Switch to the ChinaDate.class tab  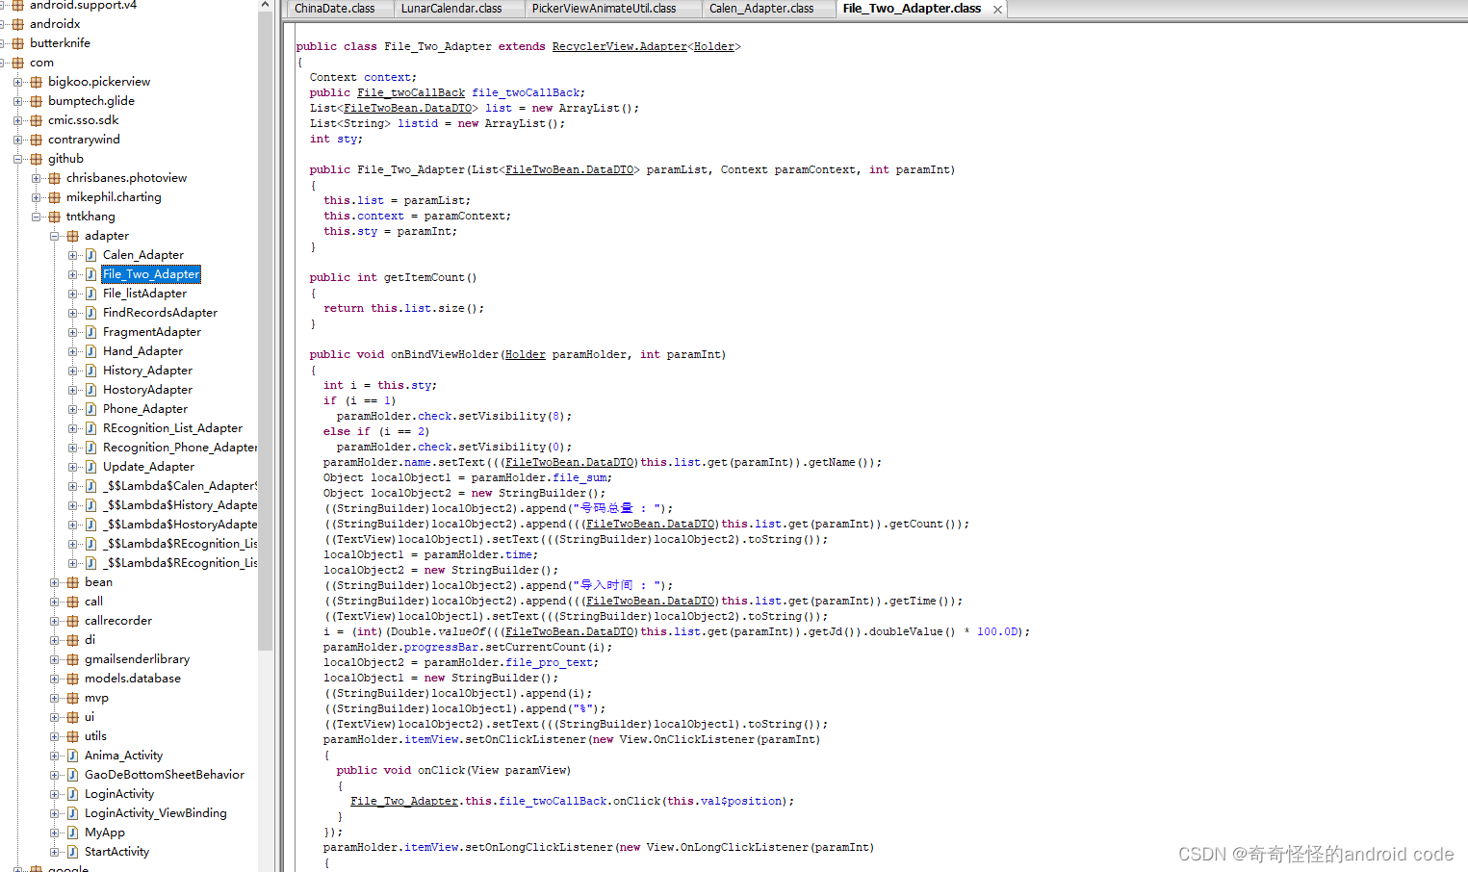[339, 9]
